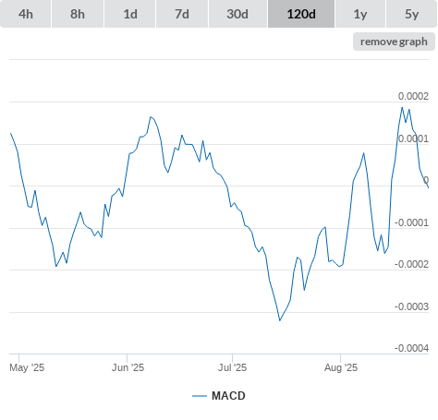
Task: Show the 7d time range
Action: (182, 14)
